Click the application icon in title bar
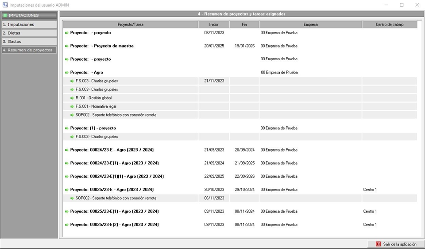Screen dimensions: 425x249 pos(4,5)
